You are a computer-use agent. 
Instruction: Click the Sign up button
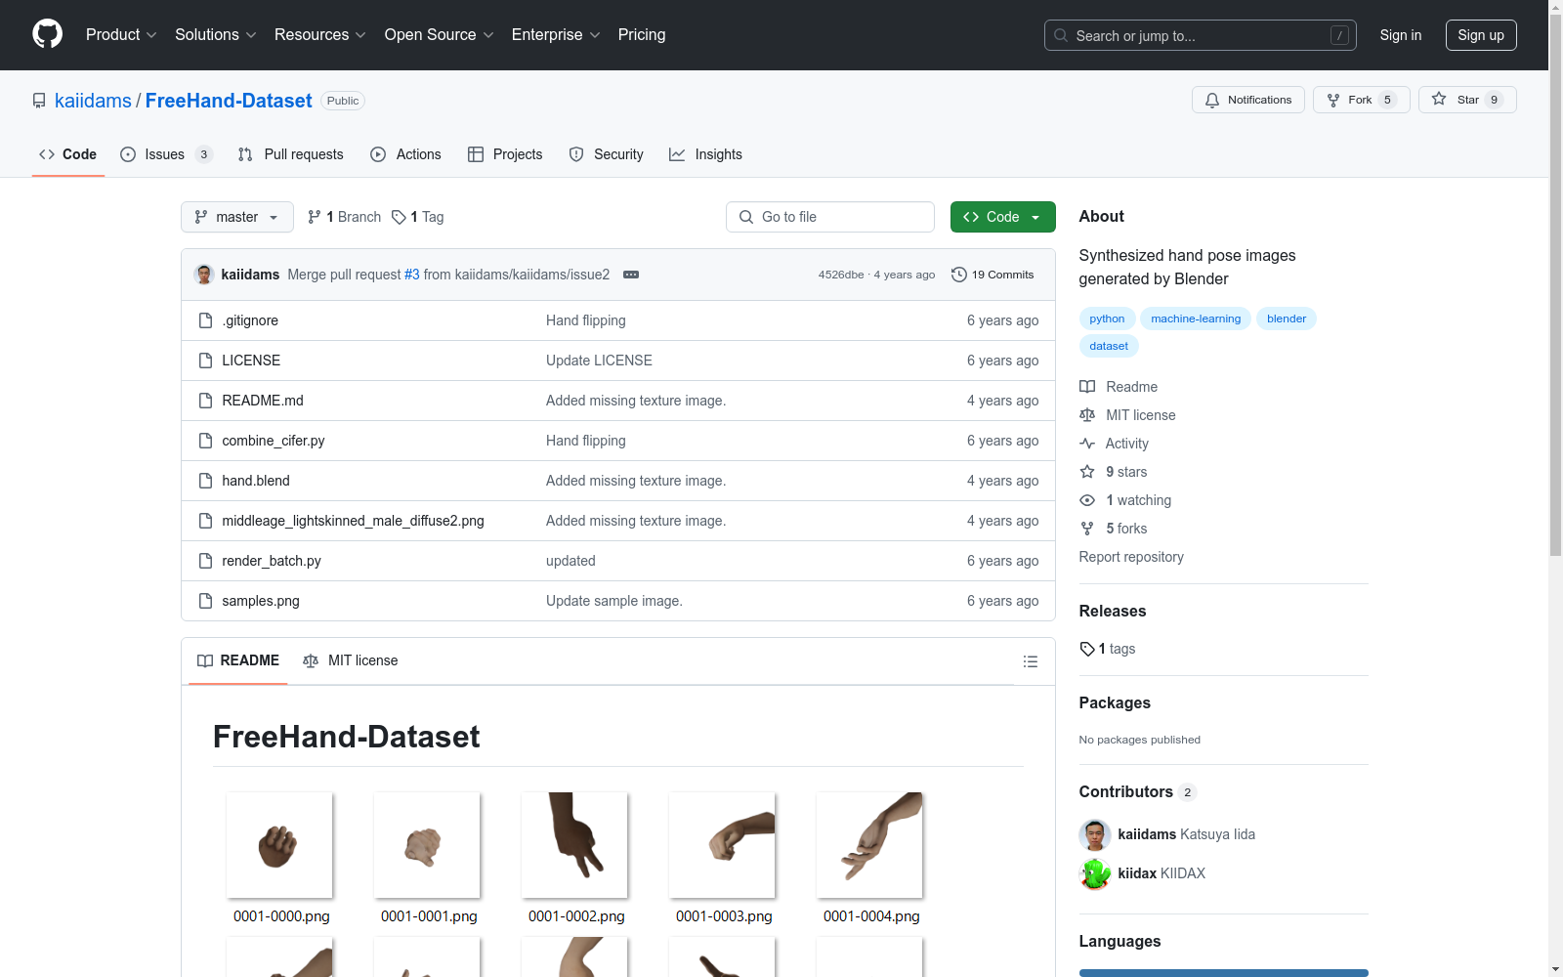[1481, 35]
